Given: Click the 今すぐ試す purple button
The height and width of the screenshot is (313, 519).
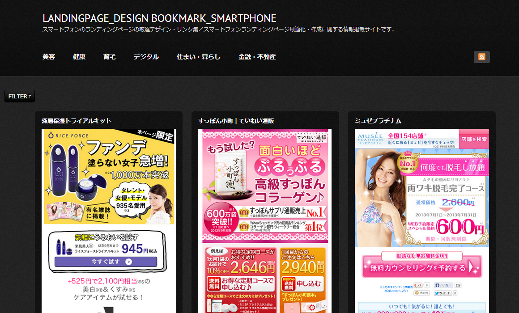Looking at the screenshot, I should tap(106, 262).
